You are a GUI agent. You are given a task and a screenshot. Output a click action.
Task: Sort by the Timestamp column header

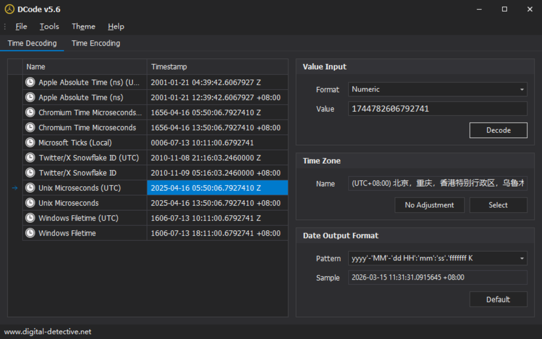coord(217,67)
